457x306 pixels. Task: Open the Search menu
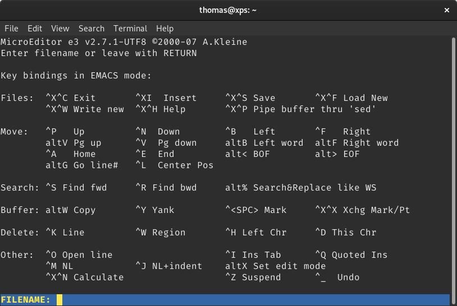[x=91, y=29]
